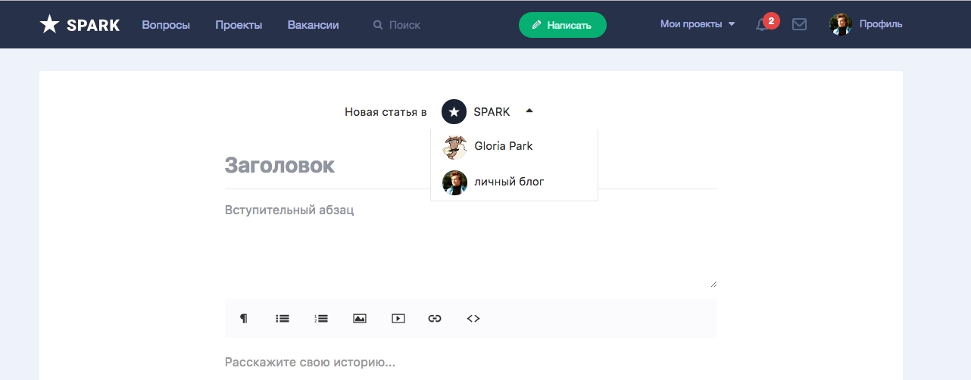This screenshot has width=971, height=380.
Task: Click the личный блог avatar image
Action: [x=454, y=182]
